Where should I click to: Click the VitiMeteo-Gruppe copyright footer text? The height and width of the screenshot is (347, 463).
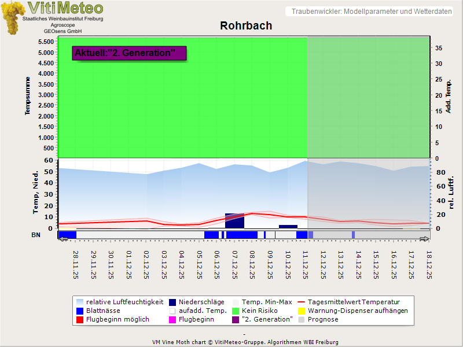(x=245, y=342)
